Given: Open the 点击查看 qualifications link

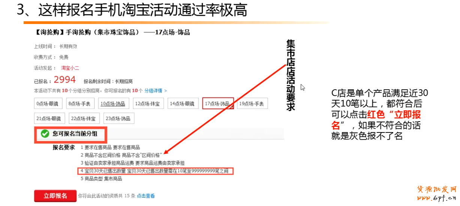Looking at the screenshot, I should pos(145,196).
